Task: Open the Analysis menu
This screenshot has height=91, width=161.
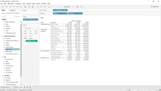Action: click(x=29, y=4)
